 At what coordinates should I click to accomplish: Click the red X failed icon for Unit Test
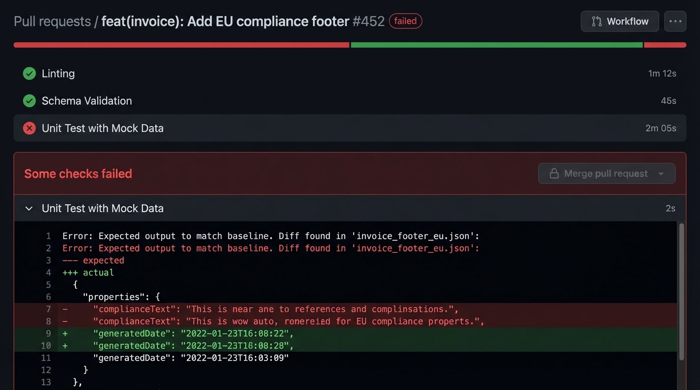(30, 128)
